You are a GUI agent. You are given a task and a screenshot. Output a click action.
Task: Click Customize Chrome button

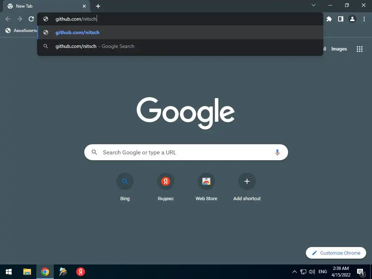pyautogui.click(x=336, y=253)
